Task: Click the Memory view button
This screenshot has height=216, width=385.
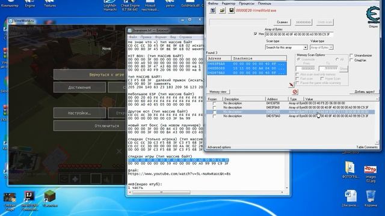Action: click(x=218, y=92)
